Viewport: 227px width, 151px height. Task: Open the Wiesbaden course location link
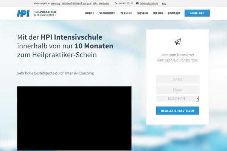pos(104,3)
